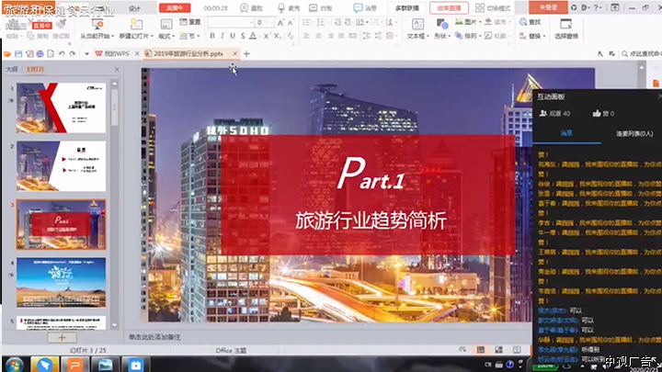Undo the last action

[62, 53]
